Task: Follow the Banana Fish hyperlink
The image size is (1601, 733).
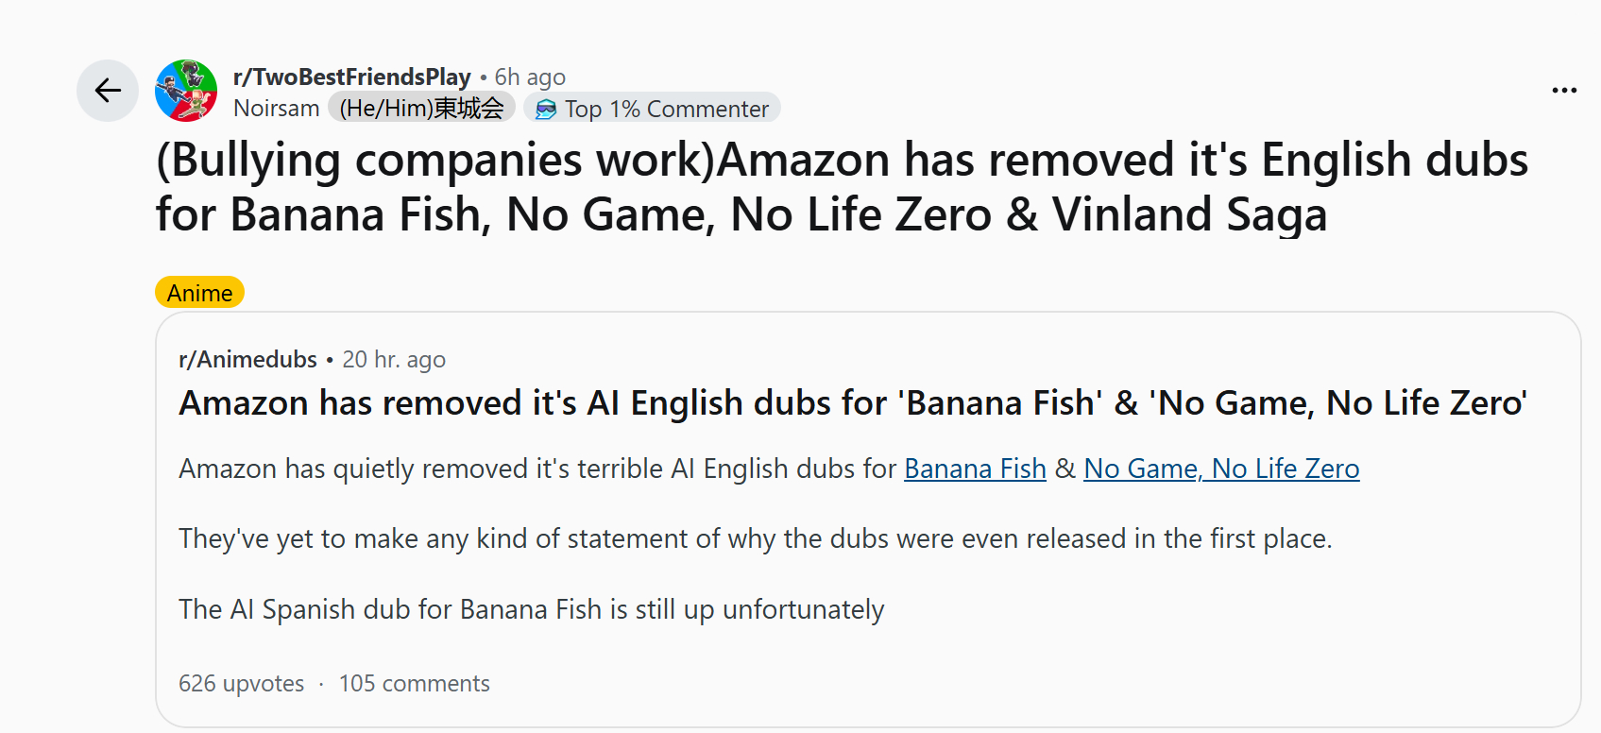Action: [x=975, y=469]
